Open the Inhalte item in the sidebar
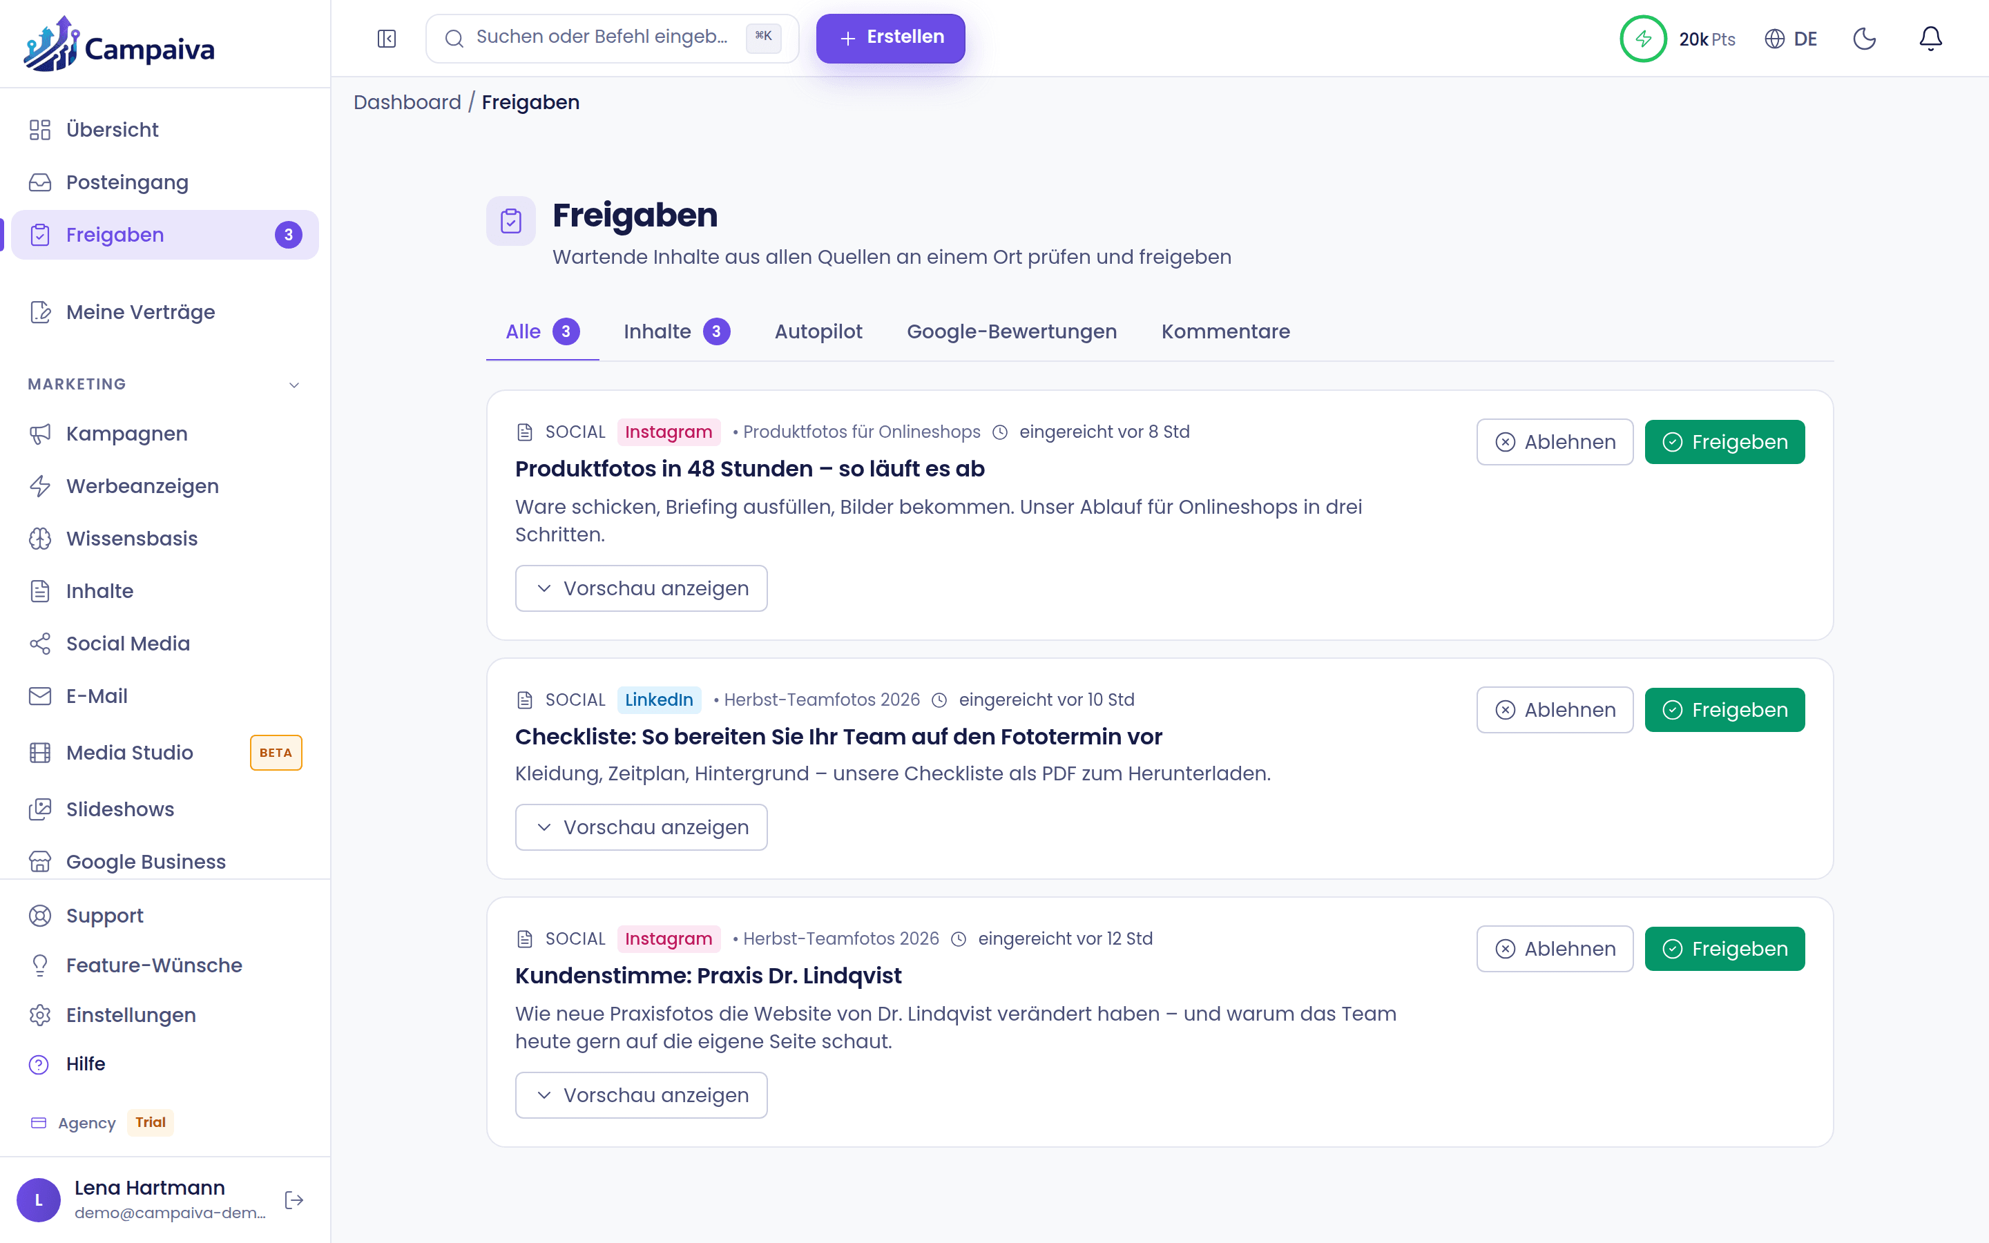1989x1243 pixels. (165, 591)
